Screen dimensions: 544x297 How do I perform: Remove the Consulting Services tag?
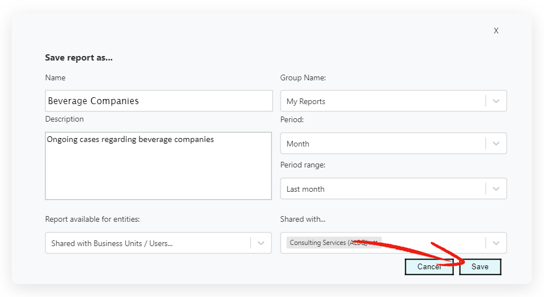pos(376,243)
